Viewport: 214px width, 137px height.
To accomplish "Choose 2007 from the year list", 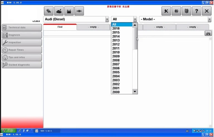I will [x=122, y=64].
